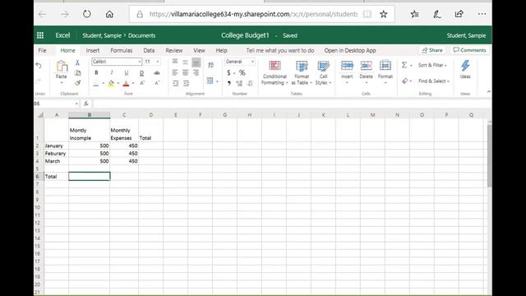The image size is (526, 296).
Task: Open fill color yellow swatch
Action: click(112, 83)
